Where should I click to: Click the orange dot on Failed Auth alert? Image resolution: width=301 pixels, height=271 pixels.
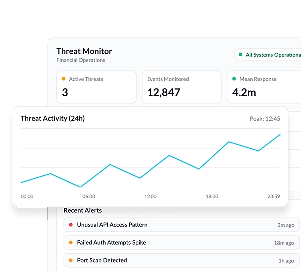point(71,243)
